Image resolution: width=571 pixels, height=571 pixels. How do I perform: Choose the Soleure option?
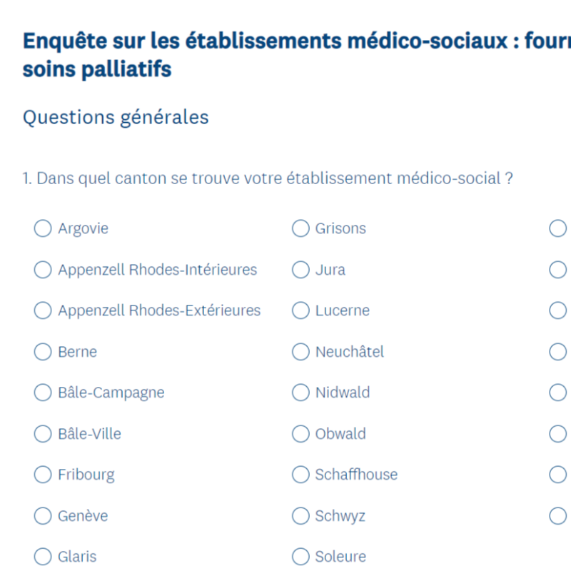click(x=300, y=557)
